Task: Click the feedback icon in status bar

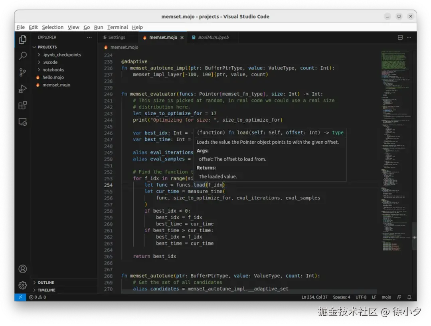Action: coord(399,297)
